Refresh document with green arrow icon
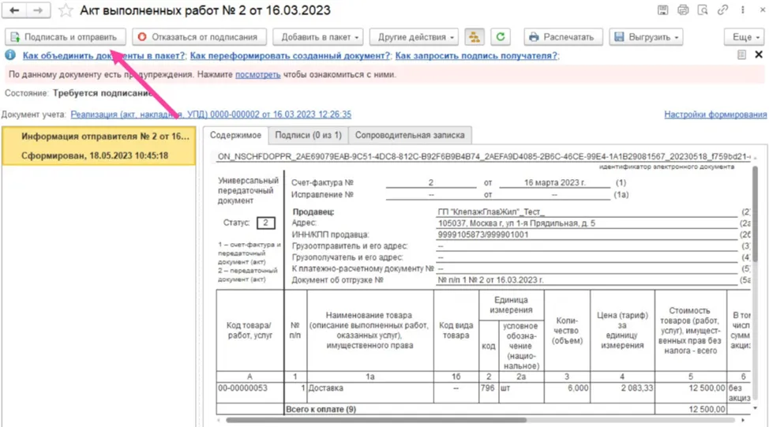Viewport: 769px width, 427px height. (x=501, y=37)
